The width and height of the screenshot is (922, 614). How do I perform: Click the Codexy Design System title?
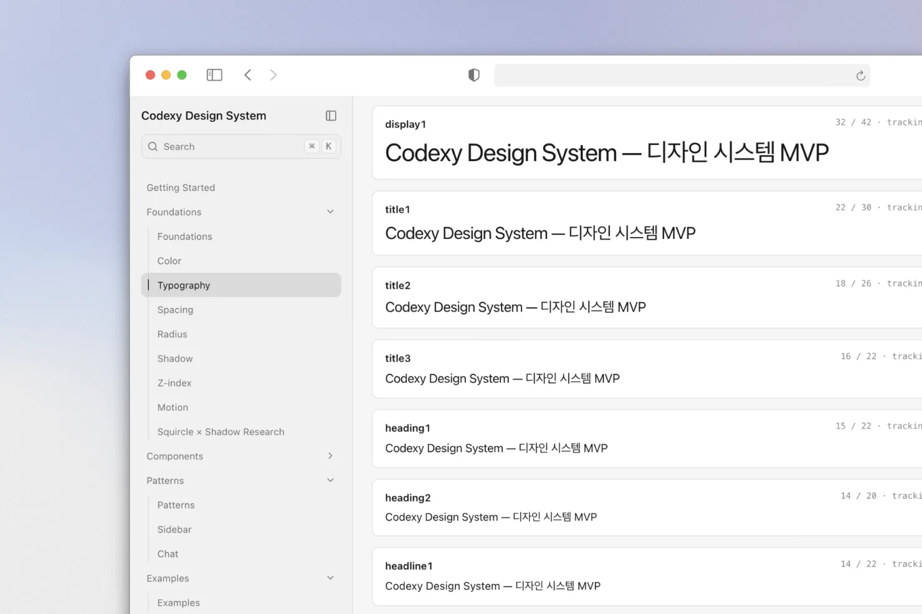coord(204,116)
